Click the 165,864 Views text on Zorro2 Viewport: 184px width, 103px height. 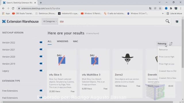tap(121, 86)
